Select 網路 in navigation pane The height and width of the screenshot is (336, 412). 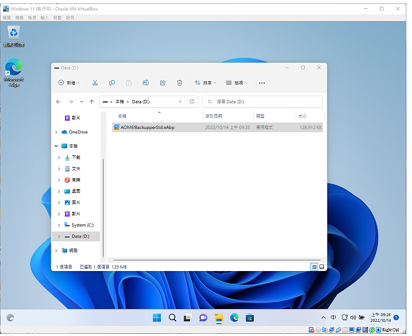[73, 251]
